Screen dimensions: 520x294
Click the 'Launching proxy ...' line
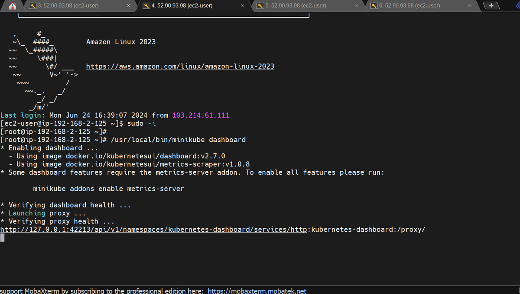tap(43, 214)
